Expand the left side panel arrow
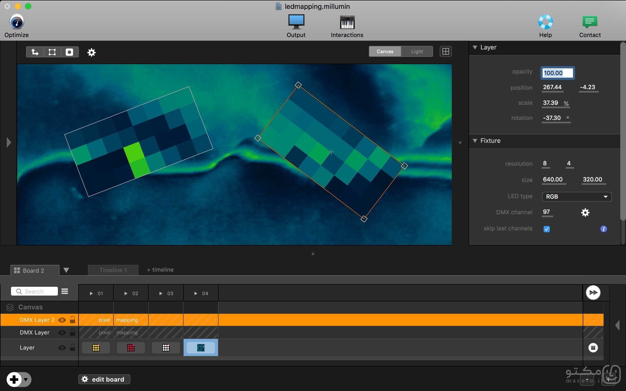 [9, 142]
